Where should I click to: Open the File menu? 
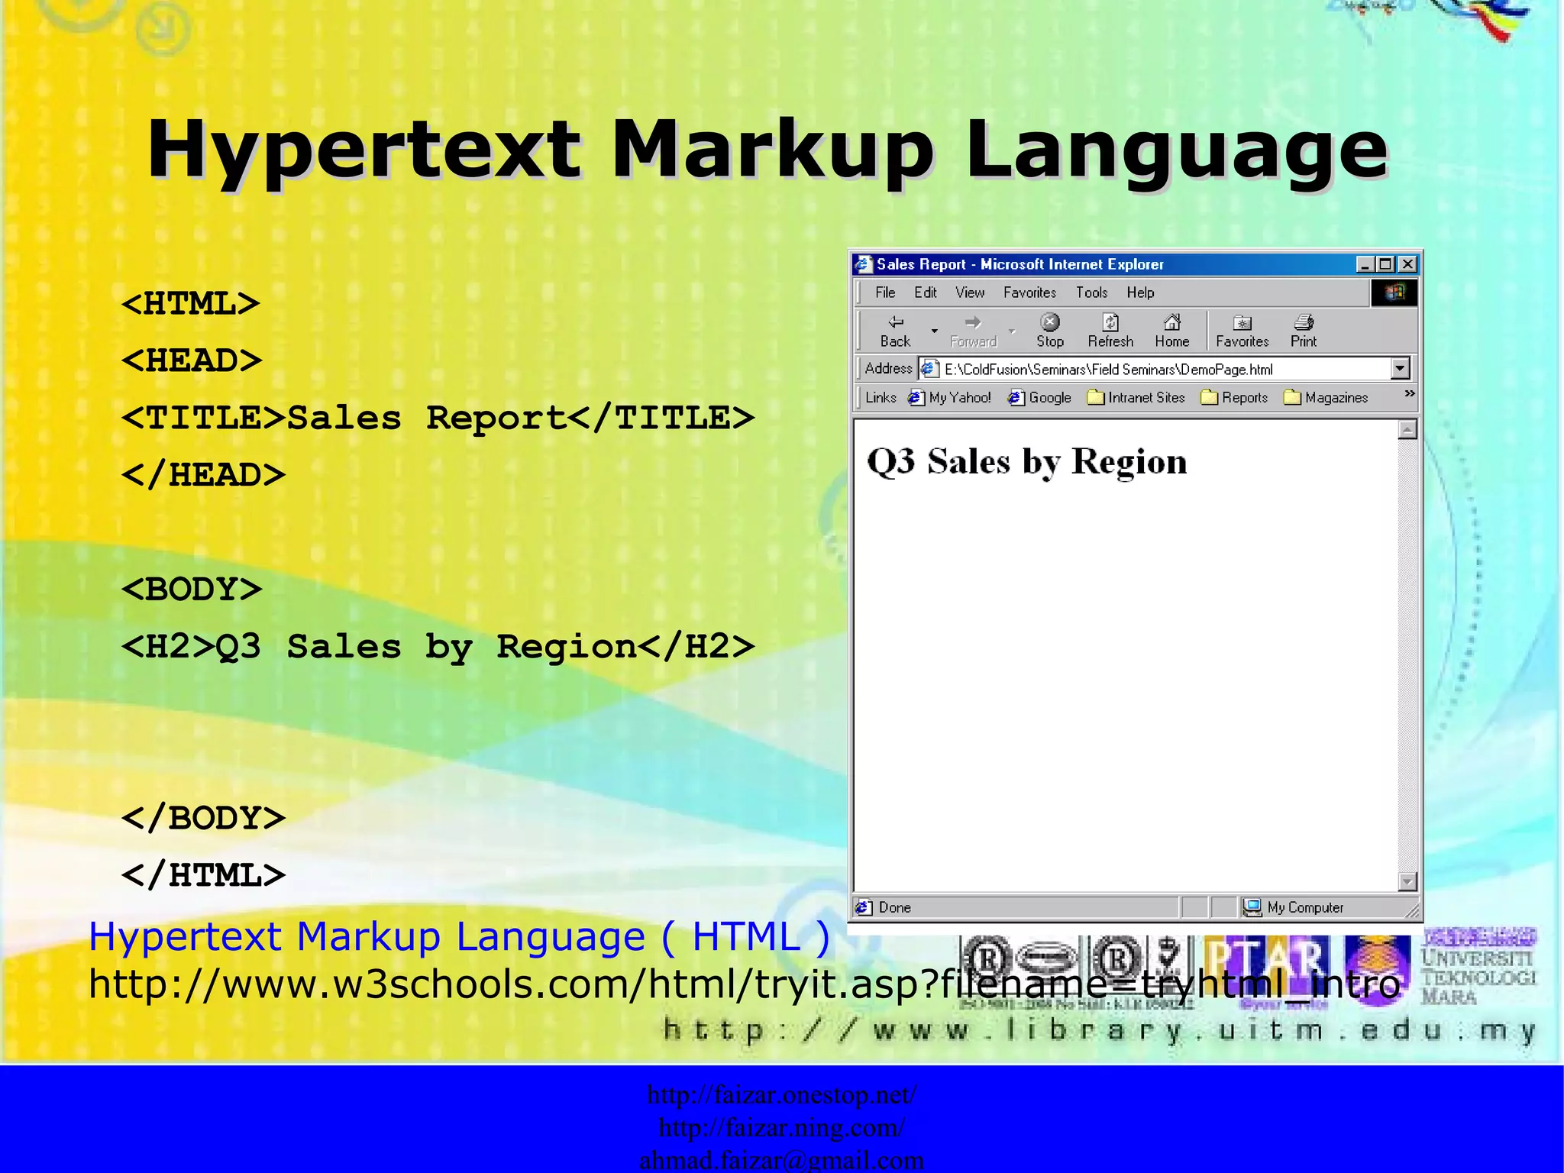885,292
